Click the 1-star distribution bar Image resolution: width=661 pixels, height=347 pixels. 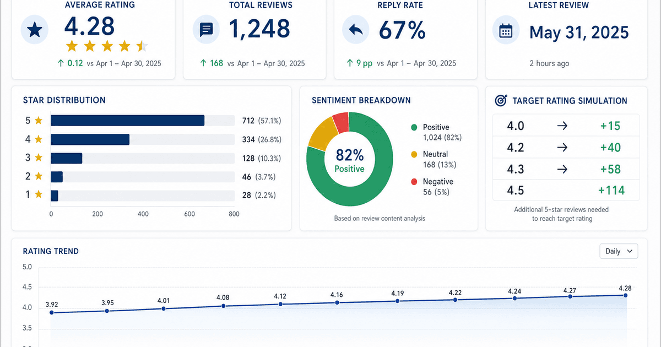point(55,196)
